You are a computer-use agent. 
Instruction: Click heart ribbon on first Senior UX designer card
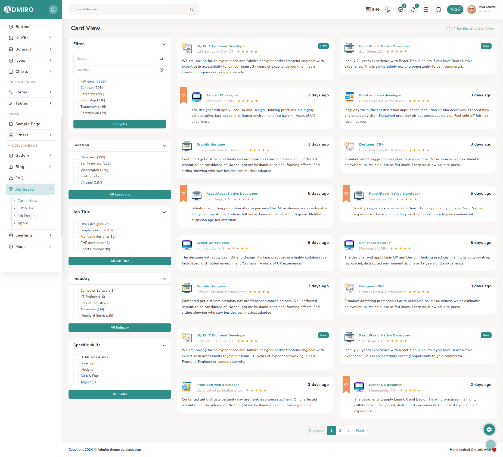[x=184, y=95]
